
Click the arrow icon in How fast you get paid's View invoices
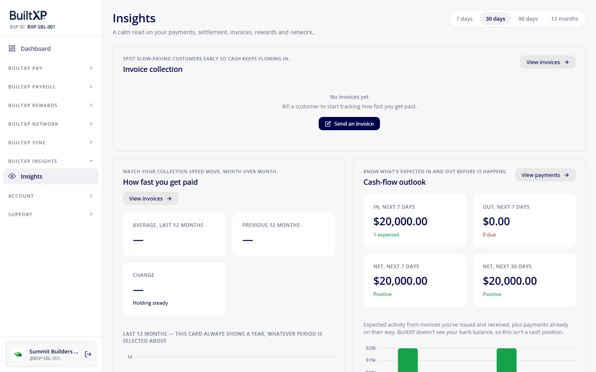(169, 198)
